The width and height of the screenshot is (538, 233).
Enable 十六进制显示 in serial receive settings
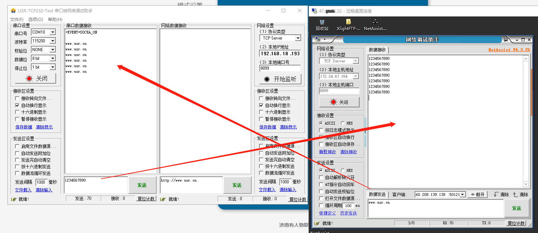pos(17,112)
